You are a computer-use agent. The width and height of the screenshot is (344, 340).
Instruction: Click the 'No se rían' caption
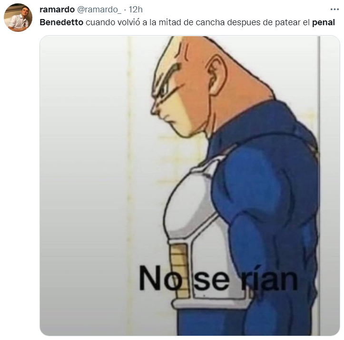click(x=218, y=278)
